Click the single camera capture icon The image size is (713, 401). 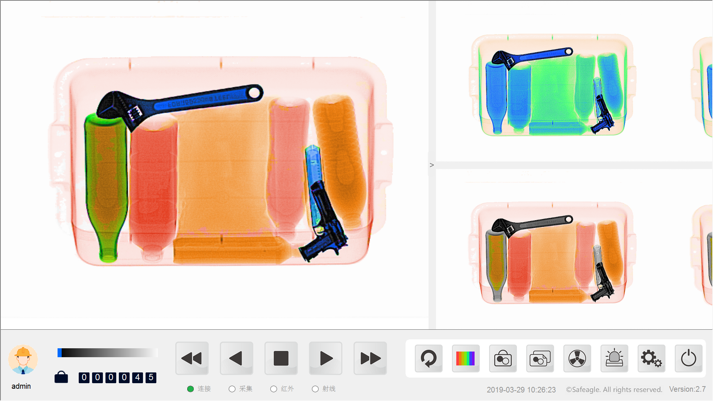pos(503,359)
